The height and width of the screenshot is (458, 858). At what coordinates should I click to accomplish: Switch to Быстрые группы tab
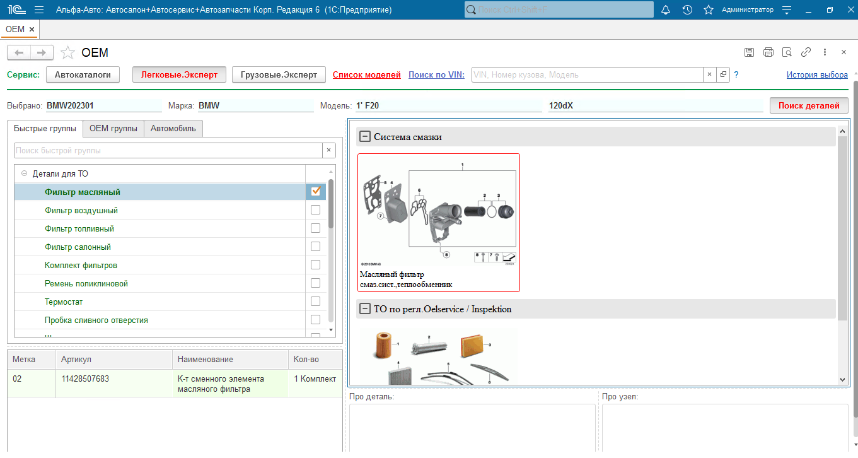[x=45, y=129]
